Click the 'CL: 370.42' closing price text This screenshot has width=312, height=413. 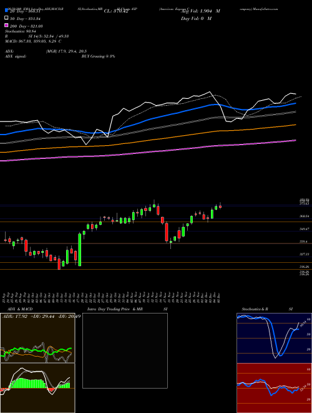pyautogui.click(x=116, y=11)
